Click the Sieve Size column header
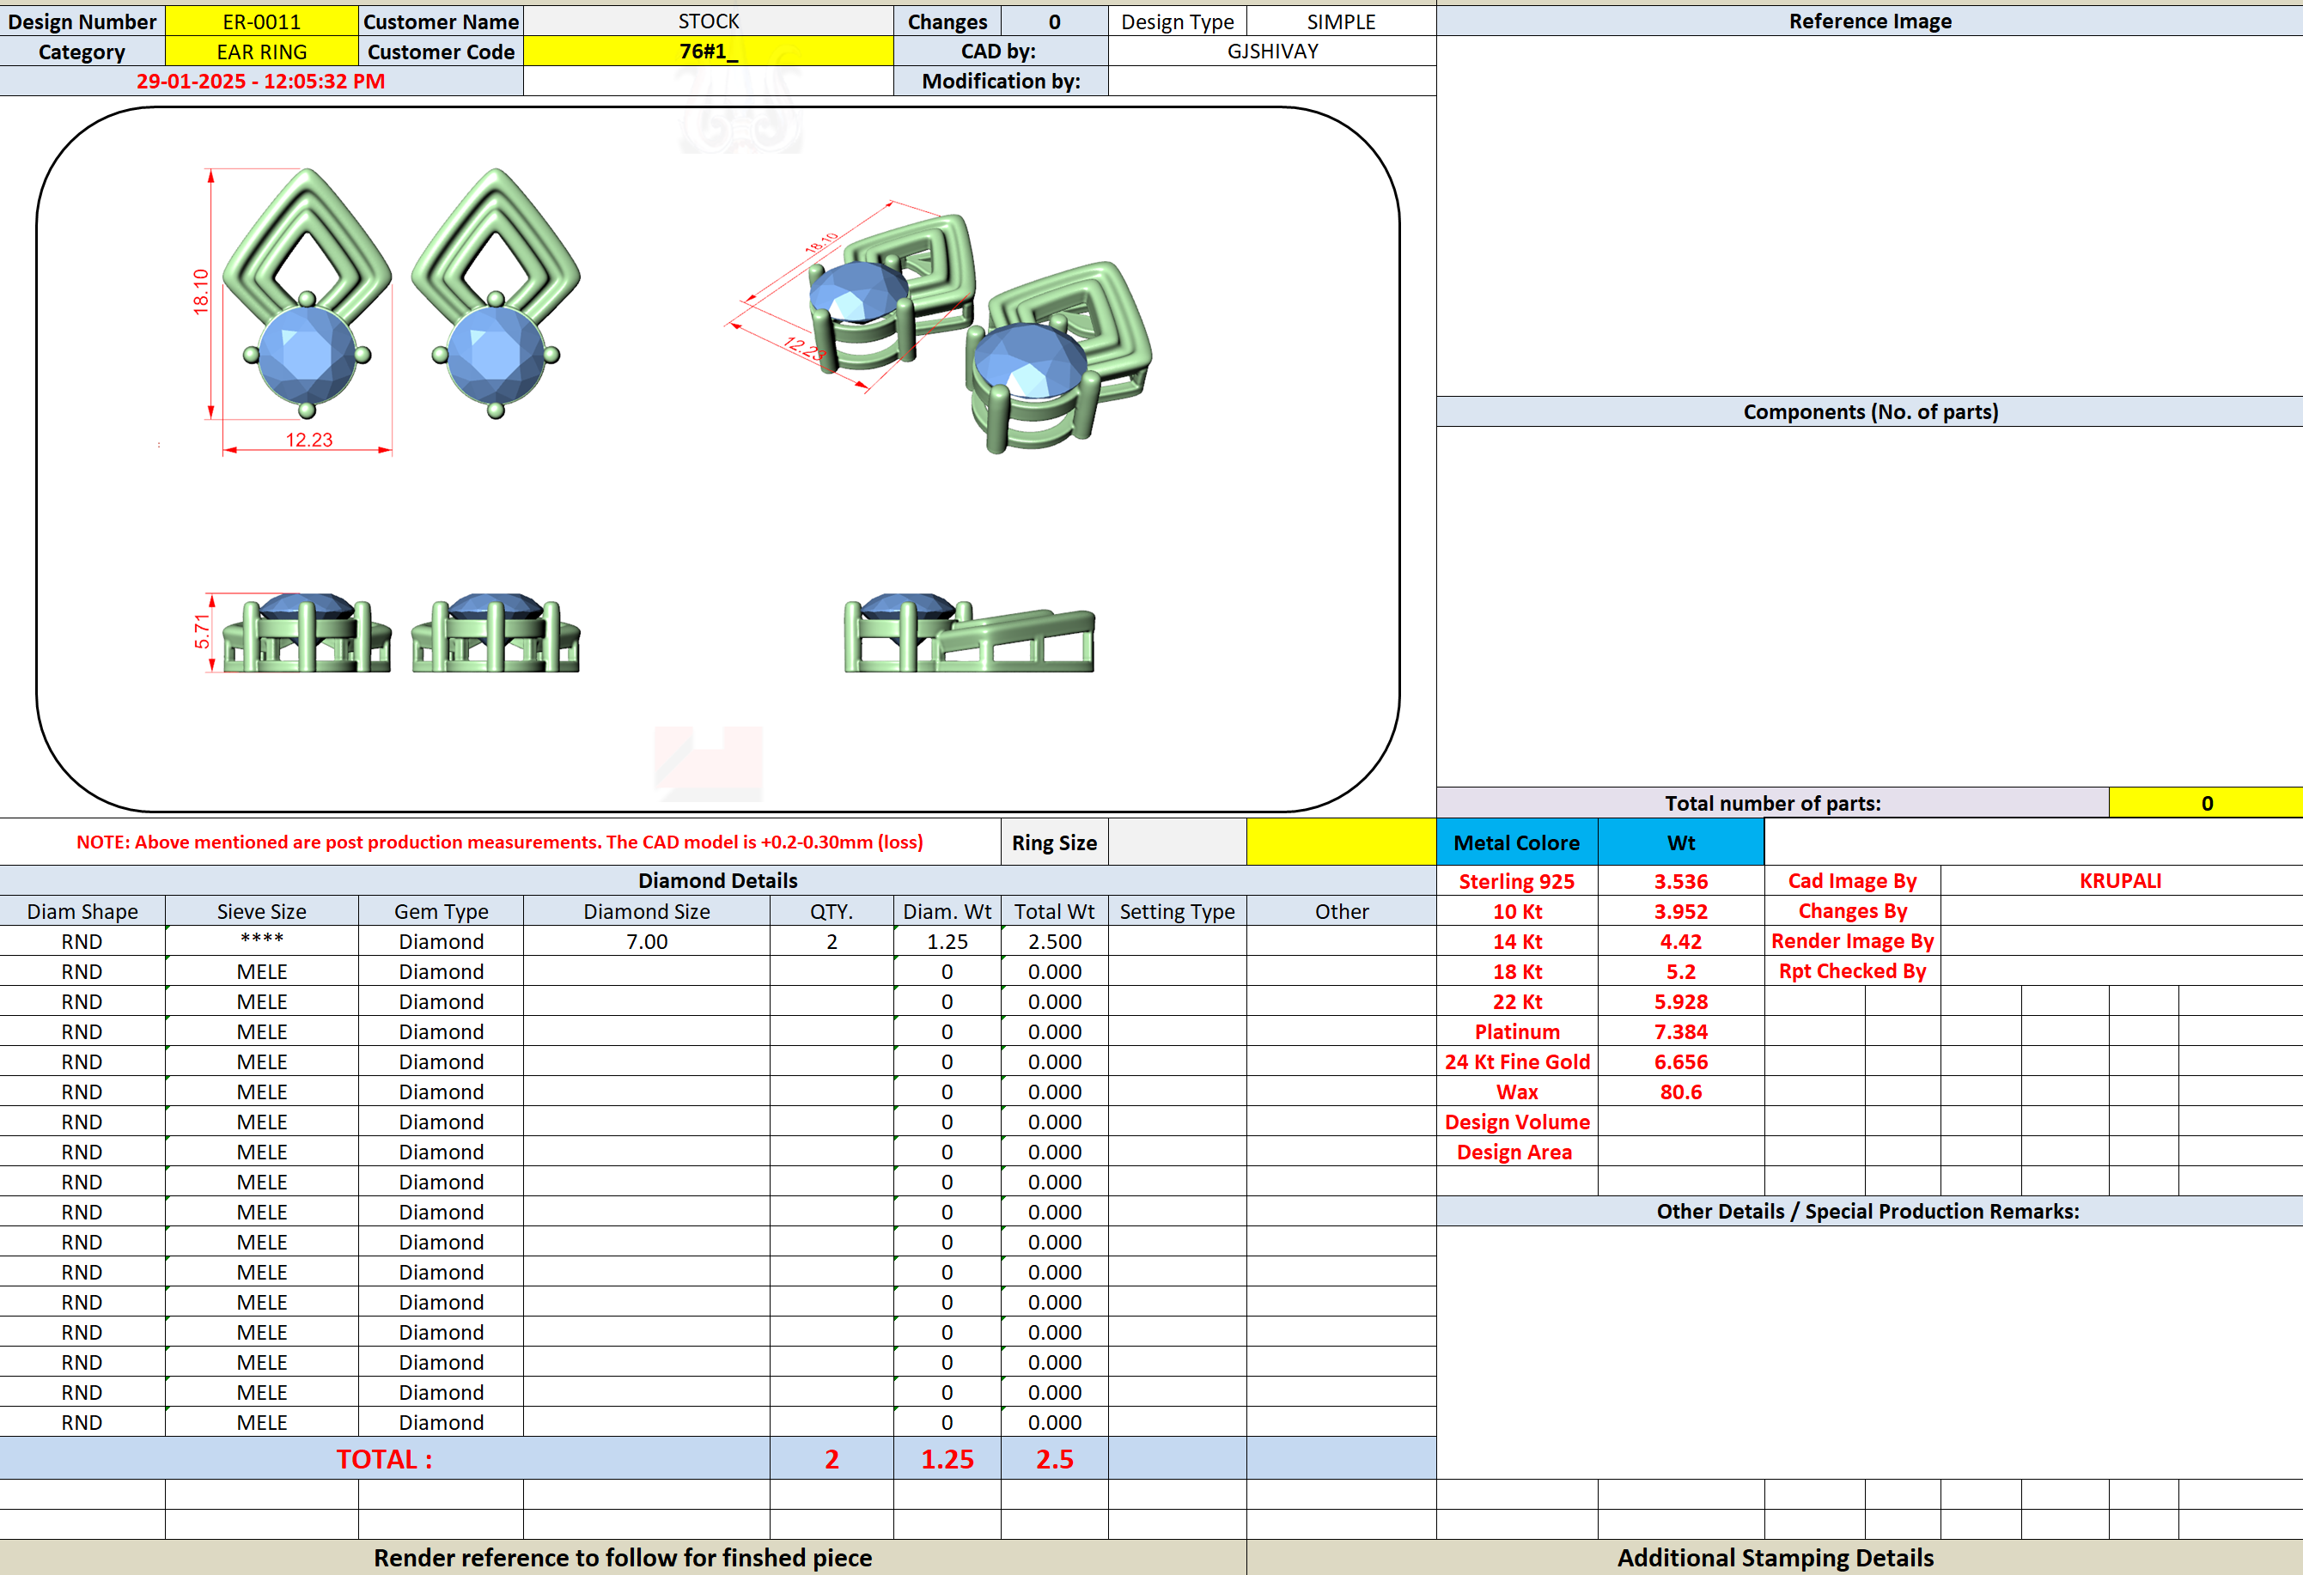Screen dimensions: 2303x1575 (262, 911)
